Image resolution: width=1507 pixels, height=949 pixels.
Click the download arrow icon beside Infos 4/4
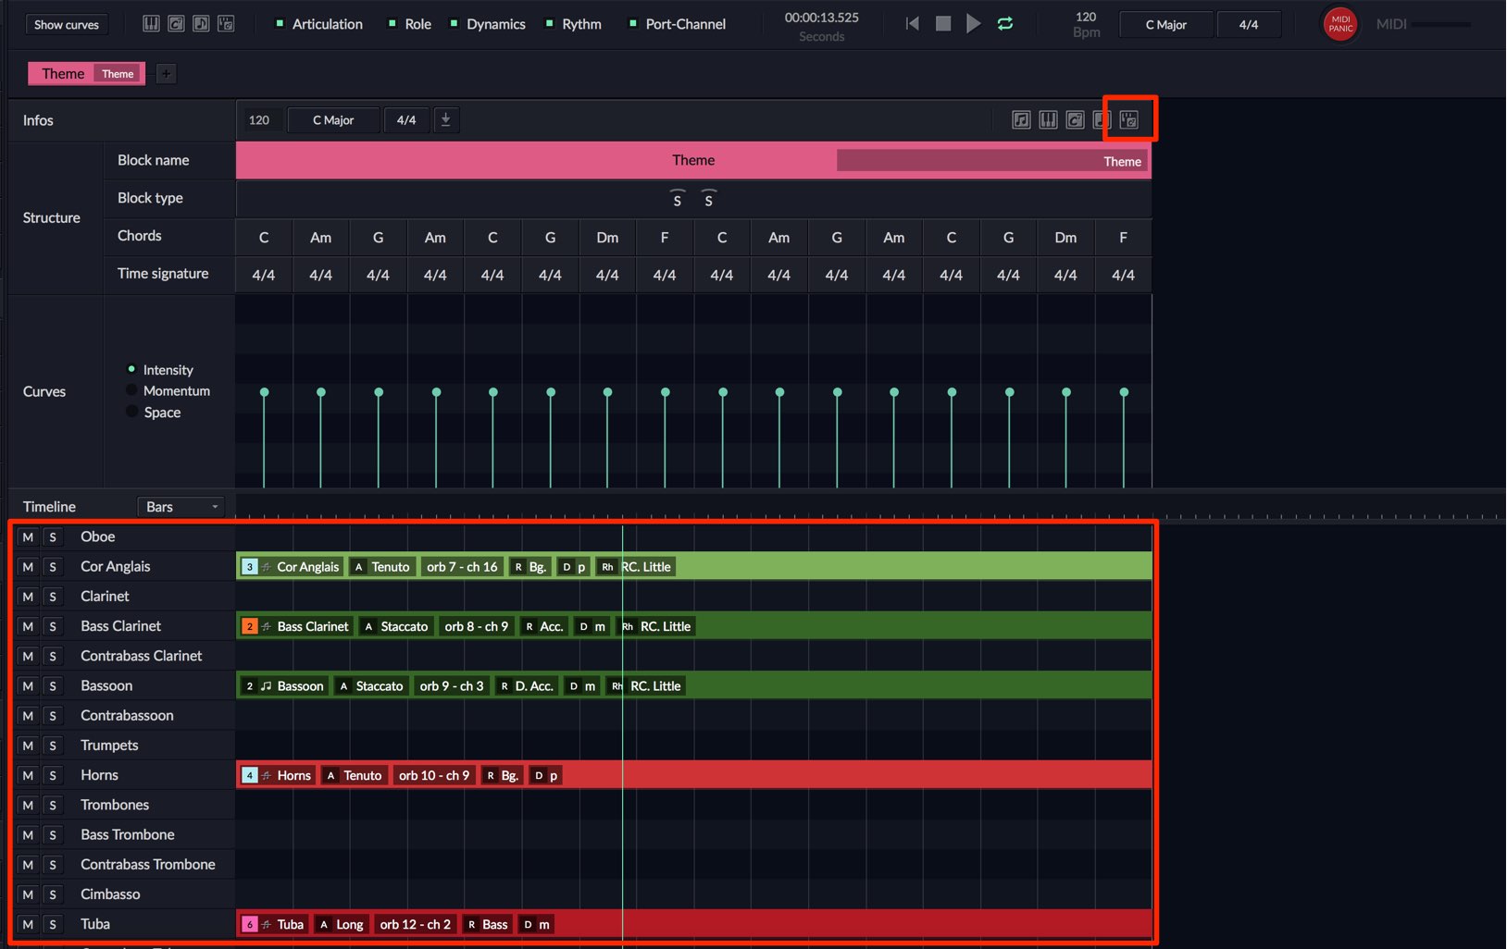tap(445, 119)
